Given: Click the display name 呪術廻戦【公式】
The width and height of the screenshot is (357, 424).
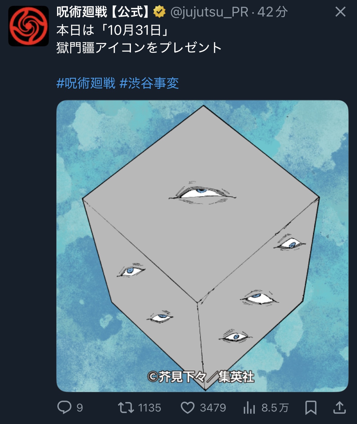Looking at the screenshot, I should coord(103,12).
